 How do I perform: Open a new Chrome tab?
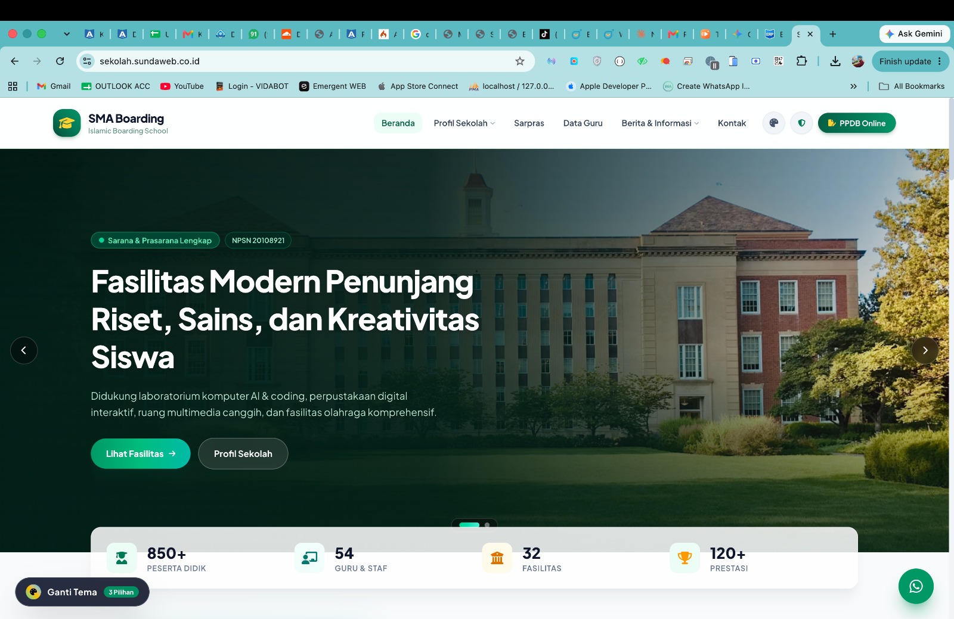pyautogui.click(x=832, y=34)
